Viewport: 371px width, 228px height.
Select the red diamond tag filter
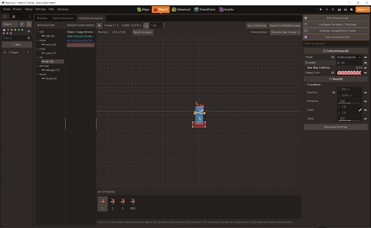[x=8, y=30]
